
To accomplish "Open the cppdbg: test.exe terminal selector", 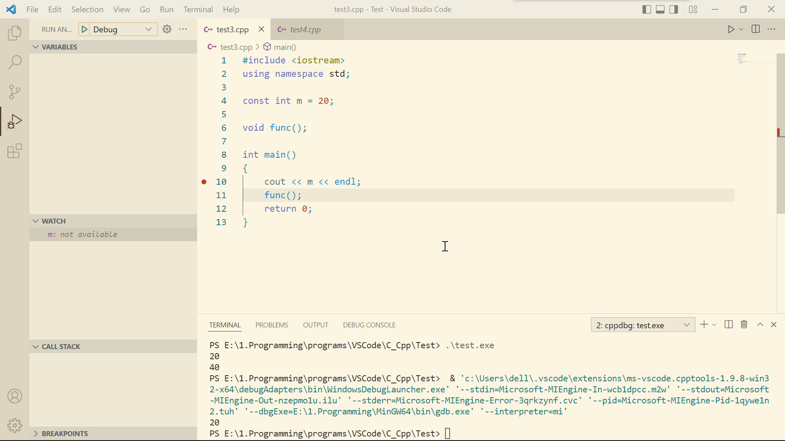I will click(x=642, y=325).
